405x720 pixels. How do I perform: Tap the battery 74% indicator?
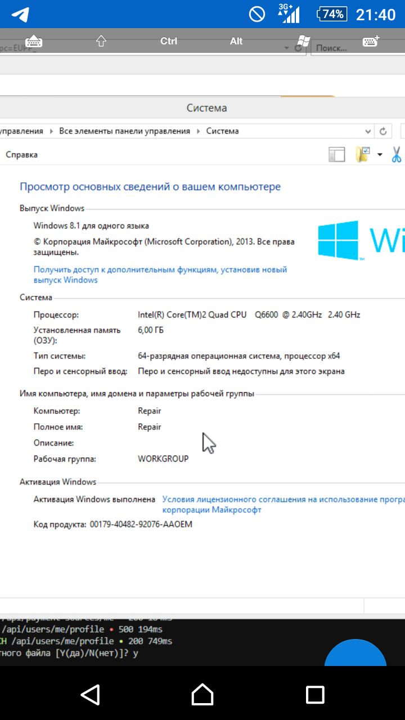332,14
